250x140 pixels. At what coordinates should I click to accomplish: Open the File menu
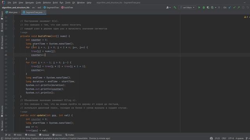click(9, 3)
